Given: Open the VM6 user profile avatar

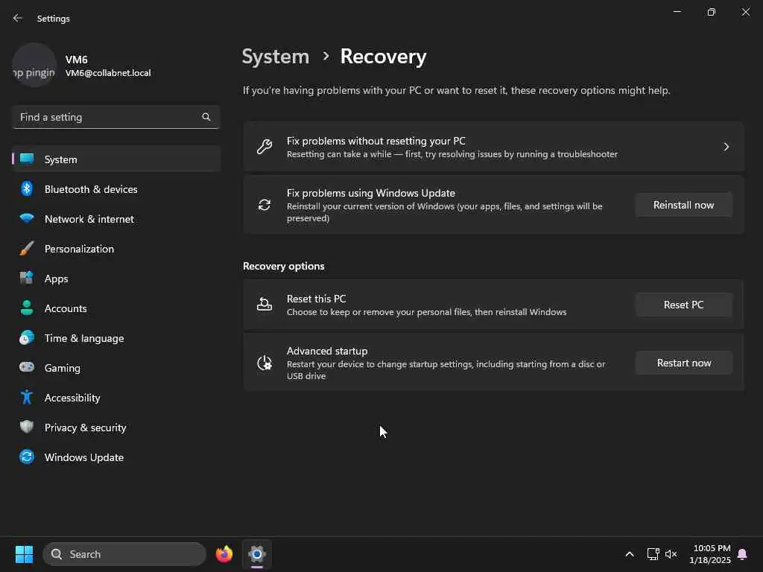Looking at the screenshot, I should [x=34, y=66].
